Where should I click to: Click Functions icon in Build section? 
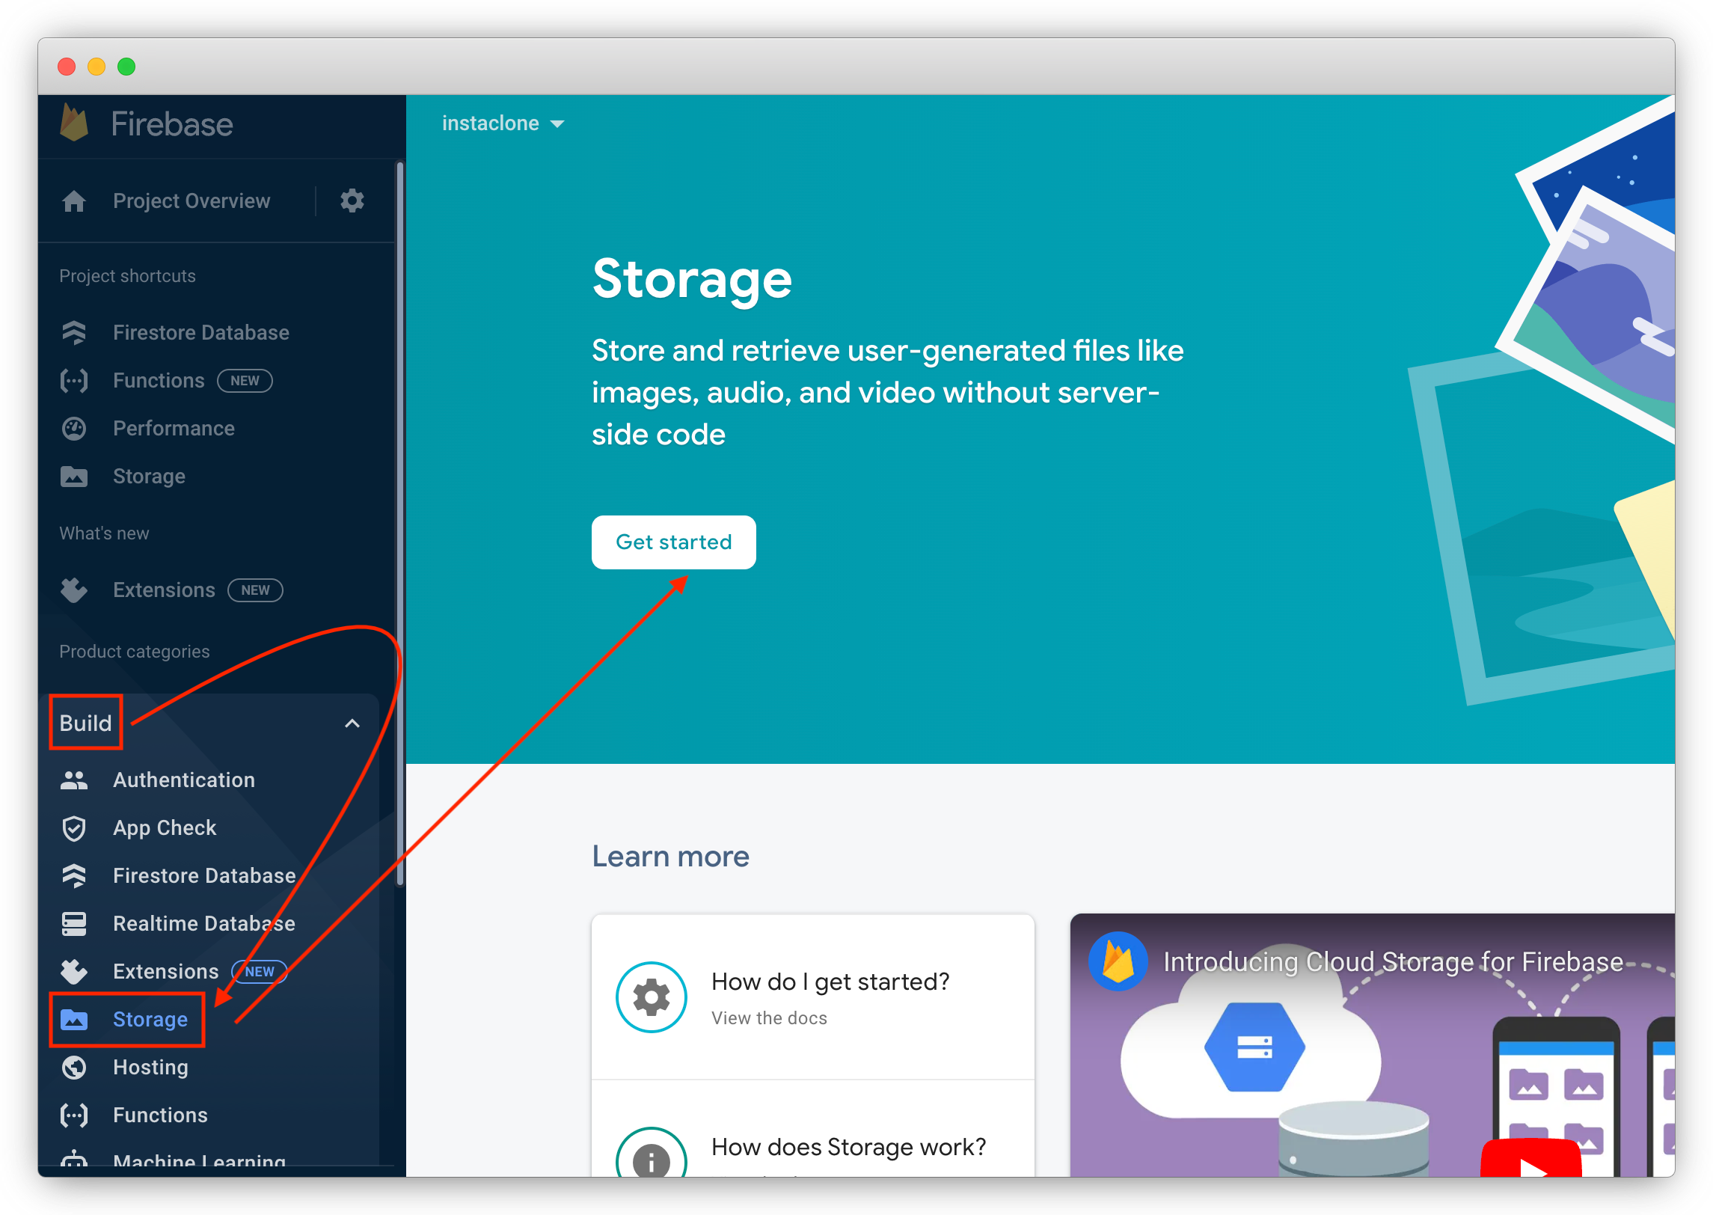coord(74,1115)
